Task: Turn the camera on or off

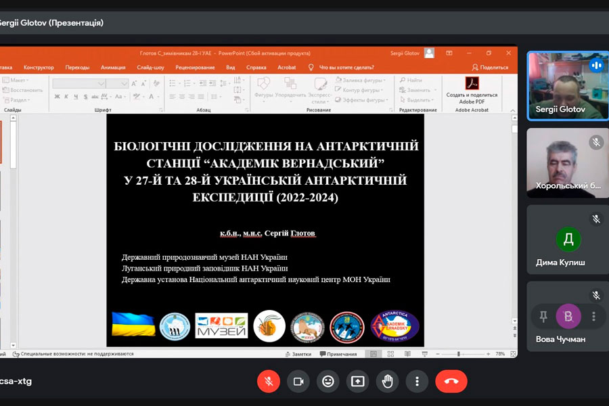Action: pos(298,381)
